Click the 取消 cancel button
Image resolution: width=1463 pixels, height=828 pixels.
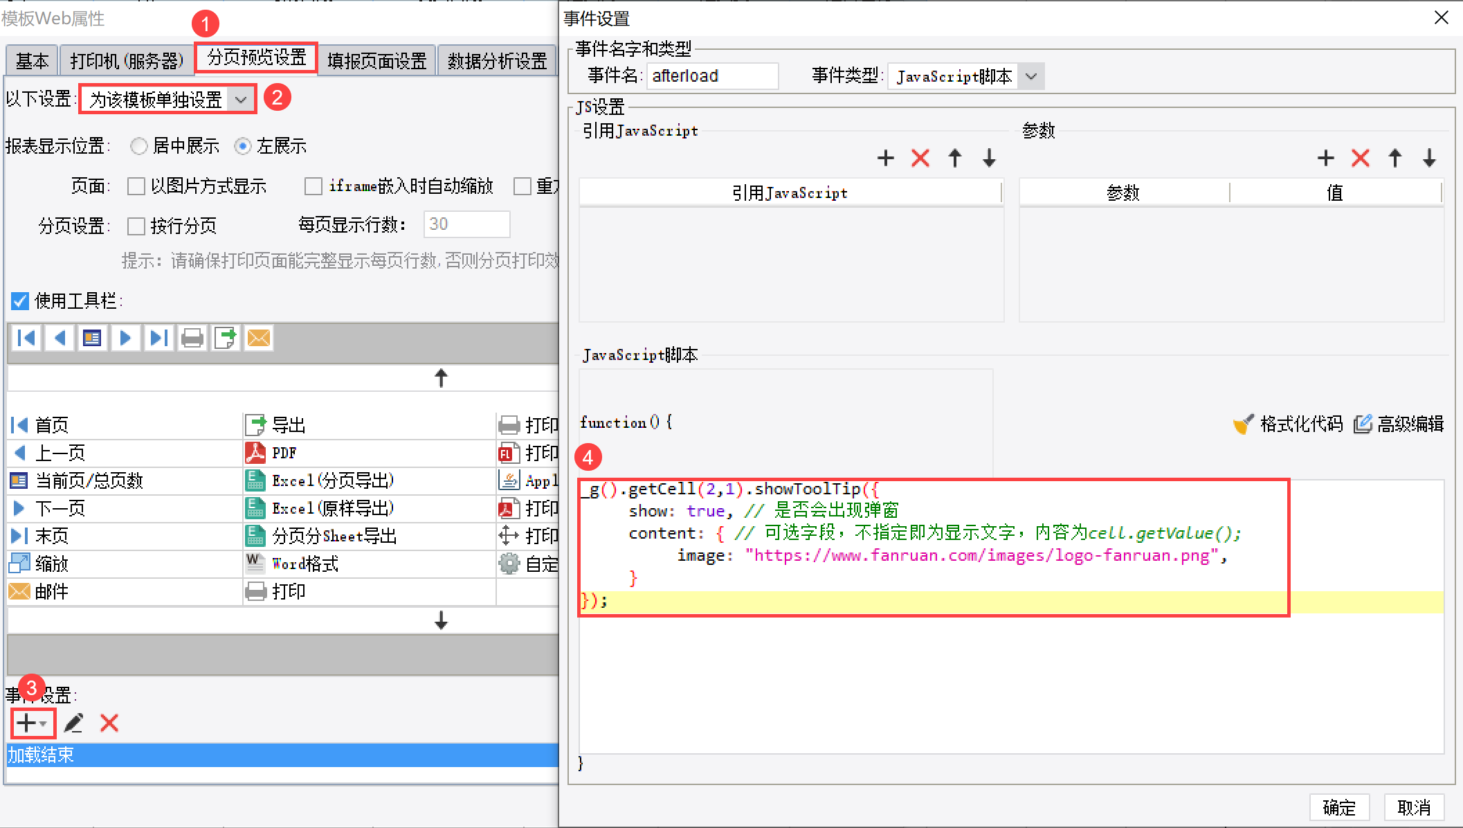(1413, 807)
